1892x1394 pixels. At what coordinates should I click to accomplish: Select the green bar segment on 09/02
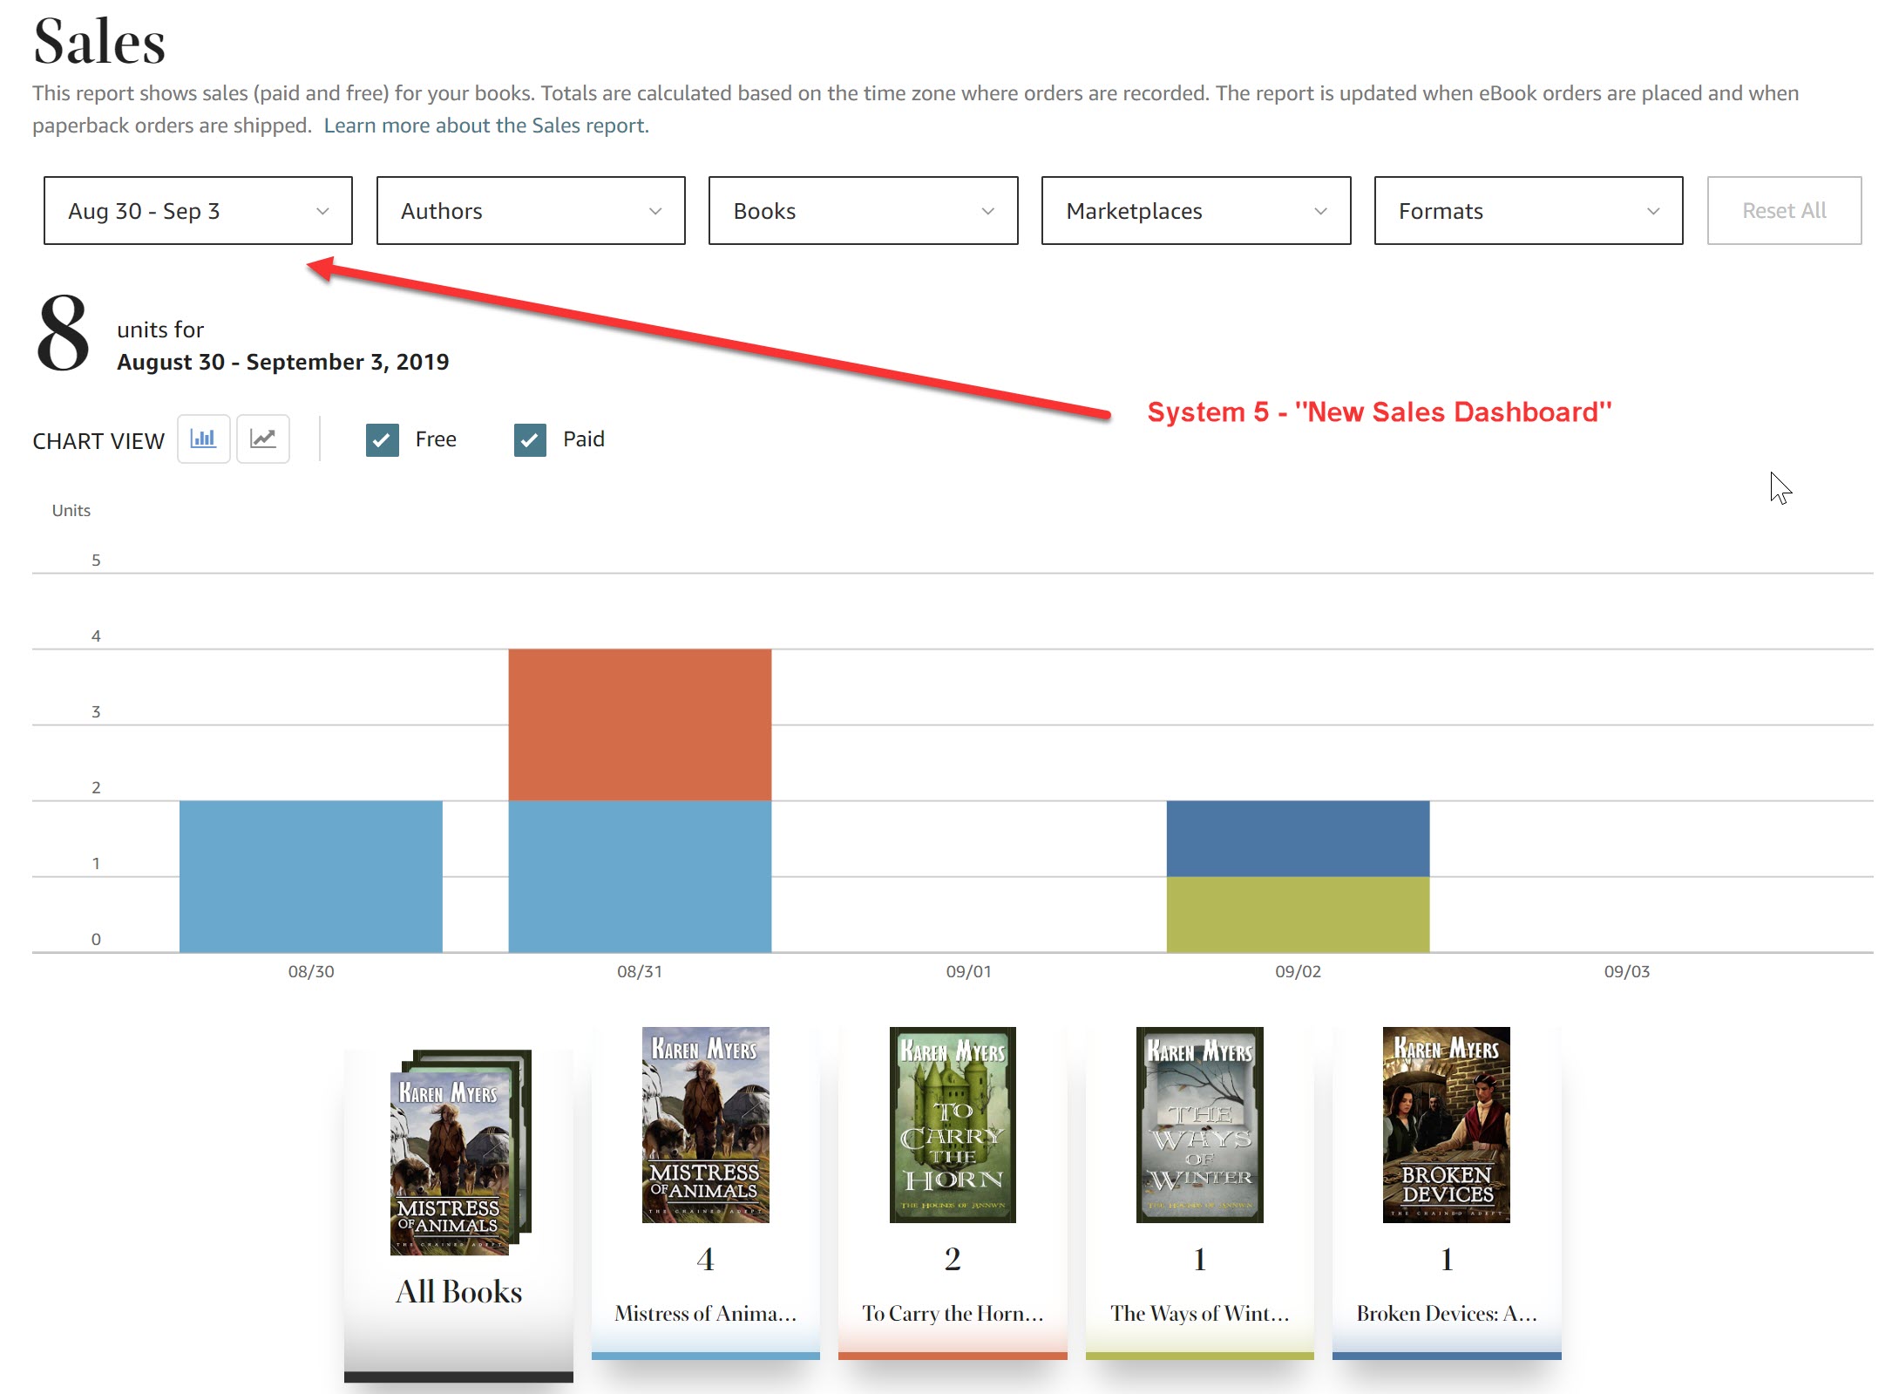pyautogui.click(x=1297, y=911)
